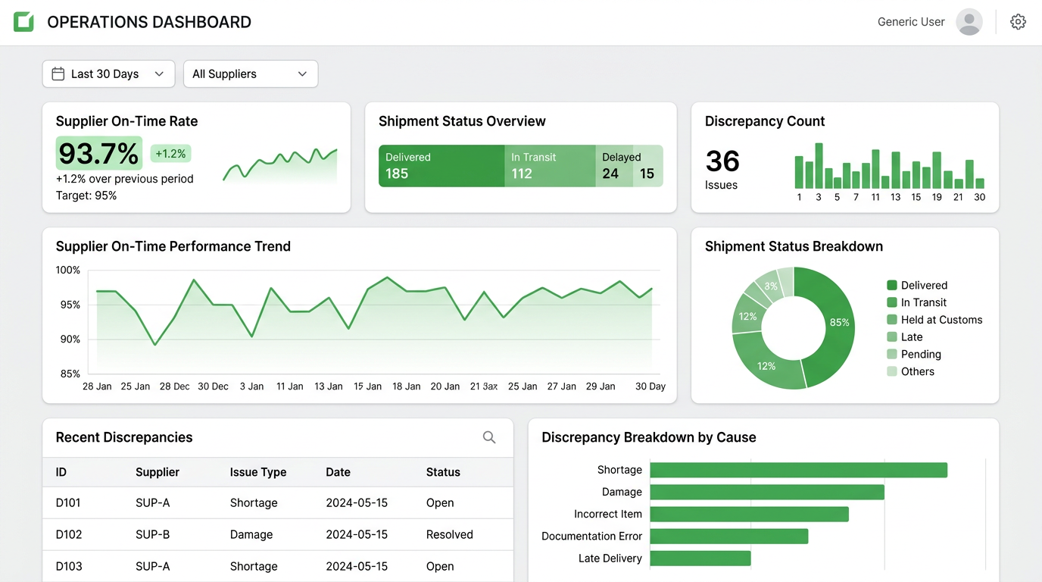Sort table by Supplier column header
Viewport: 1042px width, 582px height.
158,472
